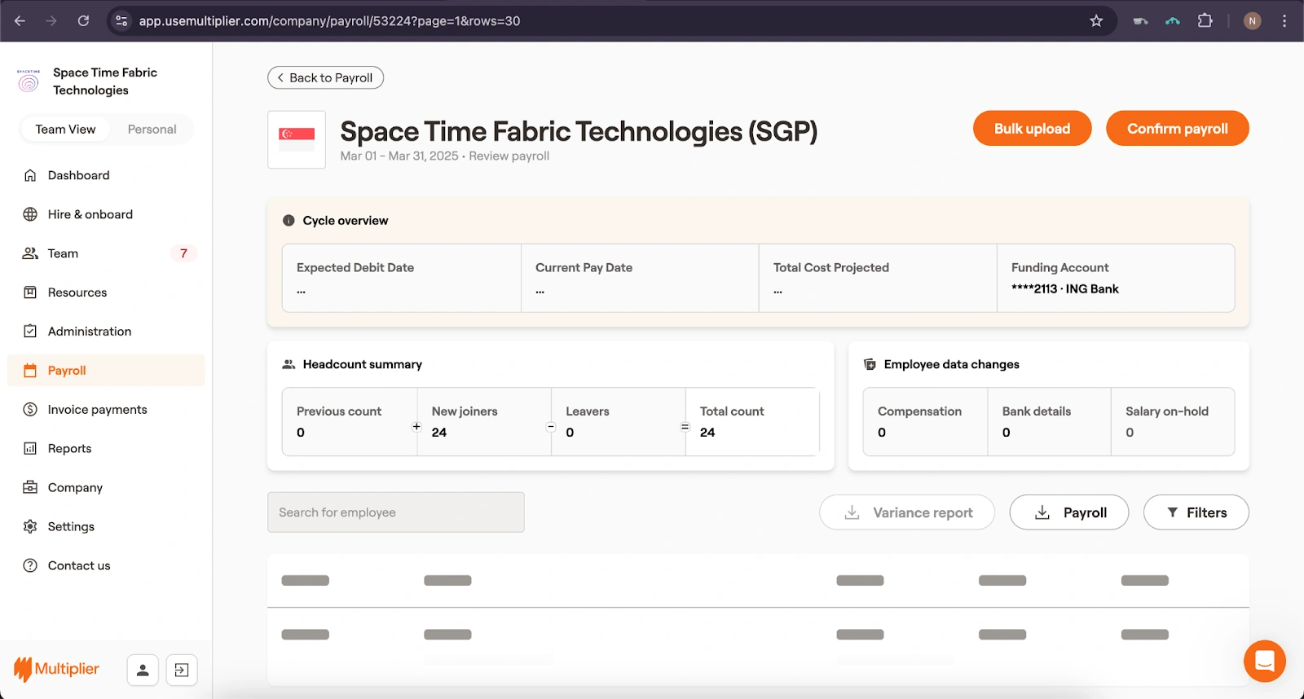Viewport: 1304px width, 699px height.
Task: Switch to Personal tab
Action: tap(152, 130)
